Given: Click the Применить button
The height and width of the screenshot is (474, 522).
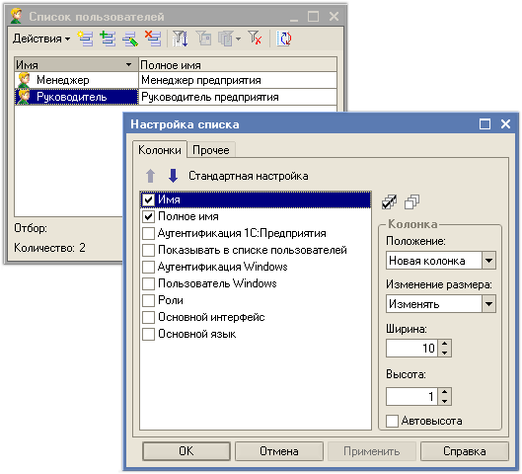Looking at the screenshot, I should click(372, 451).
